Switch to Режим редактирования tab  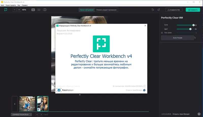click(106, 10)
